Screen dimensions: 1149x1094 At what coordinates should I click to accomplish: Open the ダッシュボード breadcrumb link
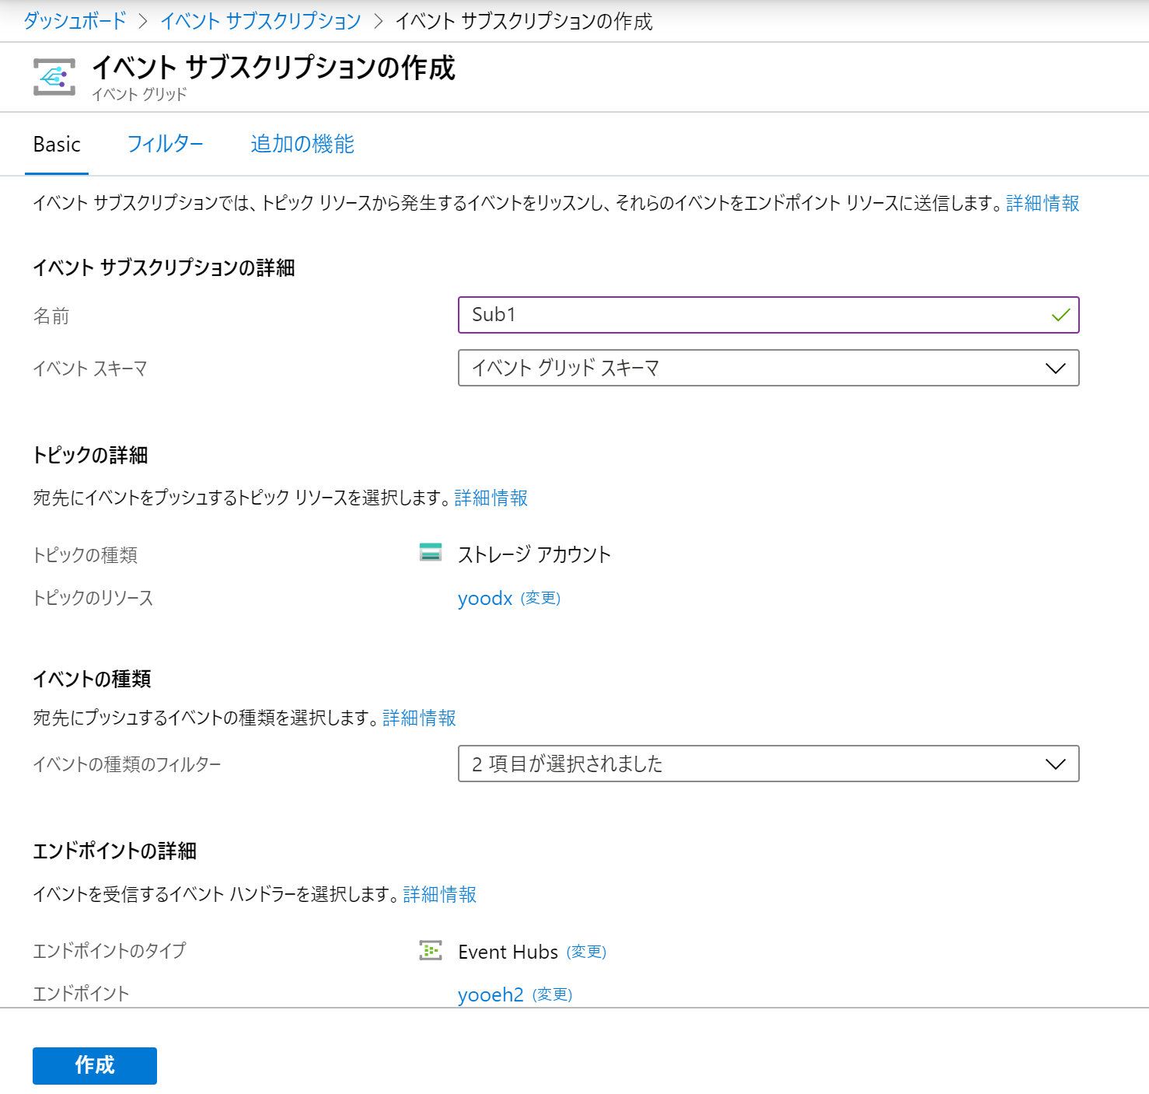pyautogui.click(x=75, y=21)
